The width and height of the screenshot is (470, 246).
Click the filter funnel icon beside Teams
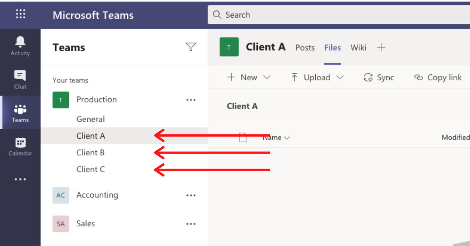[191, 47]
